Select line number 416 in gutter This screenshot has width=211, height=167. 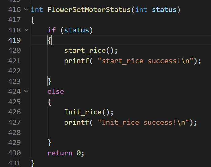14,10
